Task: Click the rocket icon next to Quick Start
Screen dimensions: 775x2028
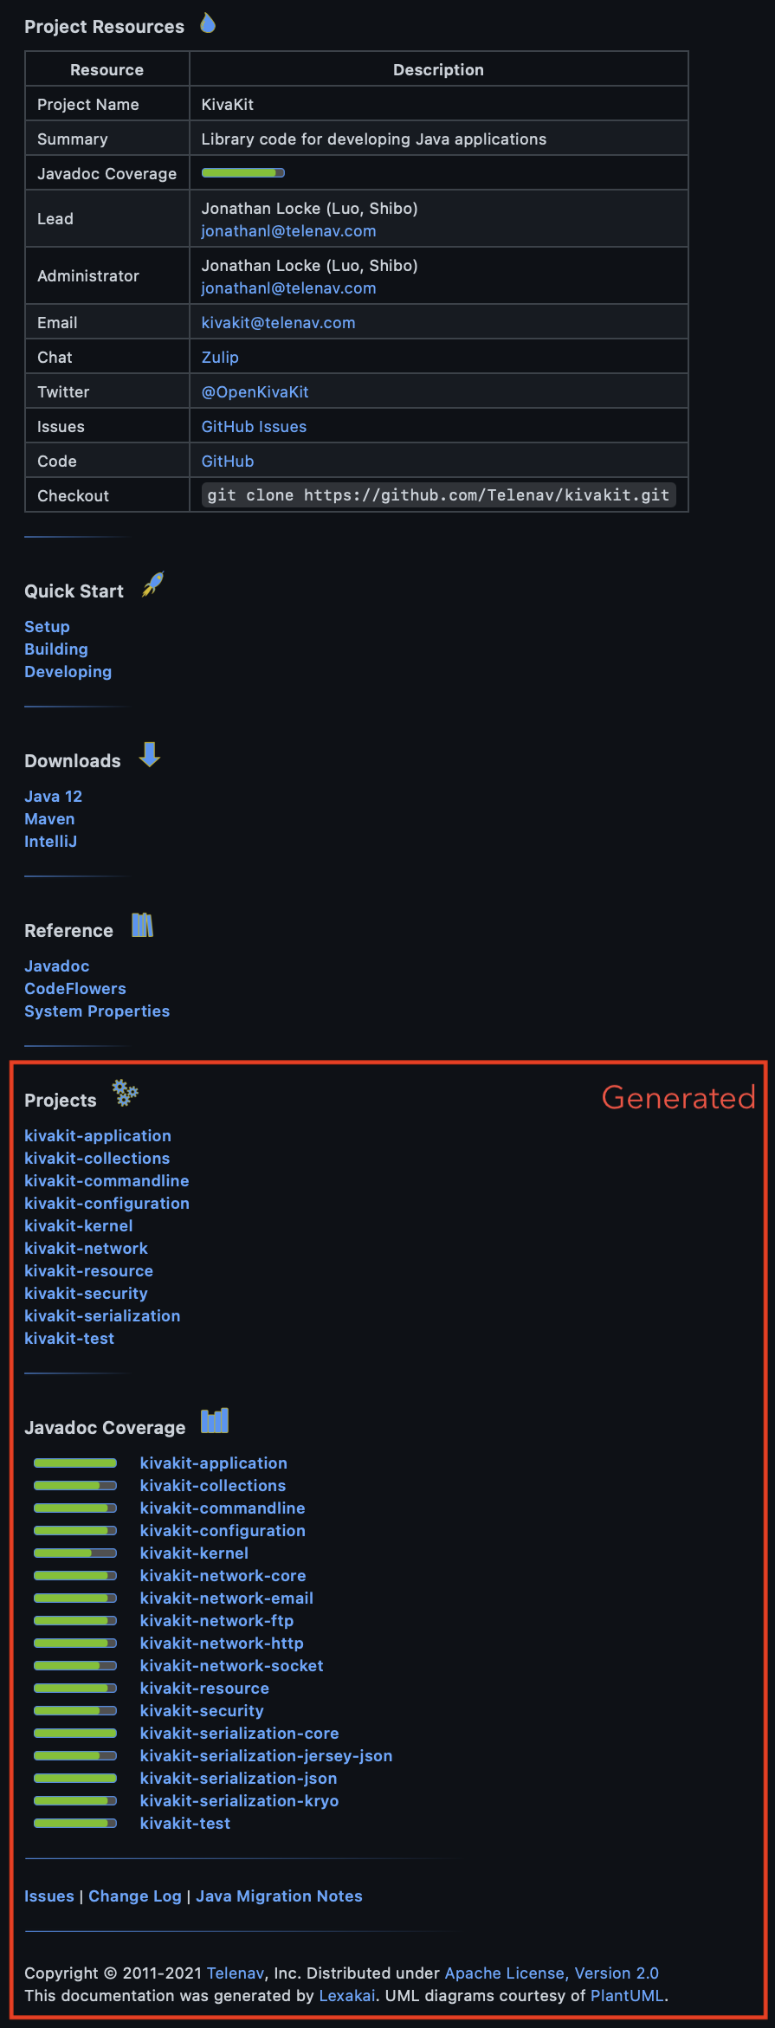Action: [153, 585]
